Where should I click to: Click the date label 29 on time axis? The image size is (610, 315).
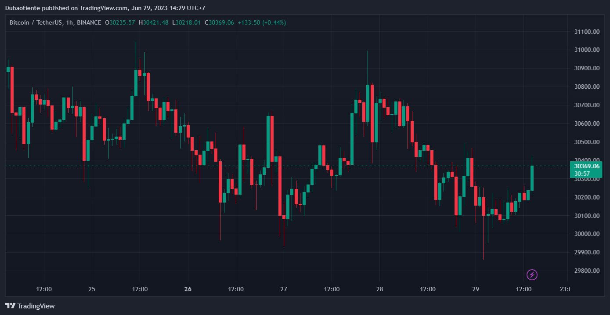click(476, 289)
